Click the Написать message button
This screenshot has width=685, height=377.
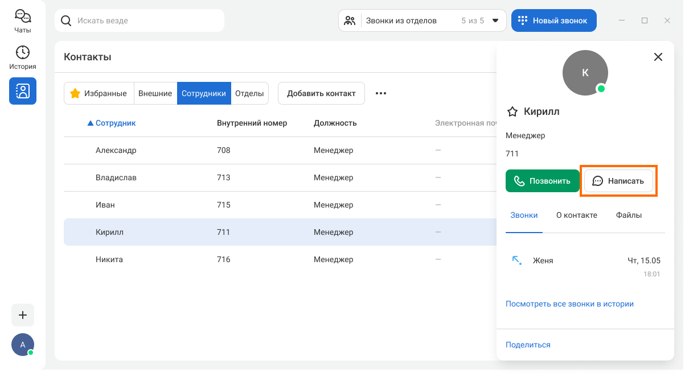[618, 181]
